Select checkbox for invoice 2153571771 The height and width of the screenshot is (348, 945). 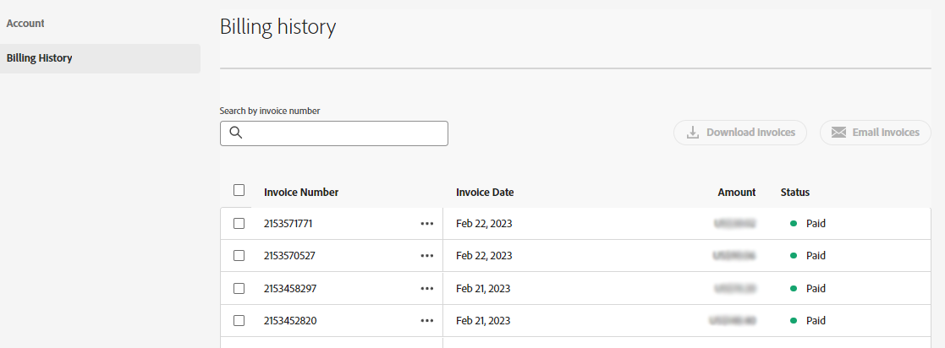point(239,224)
